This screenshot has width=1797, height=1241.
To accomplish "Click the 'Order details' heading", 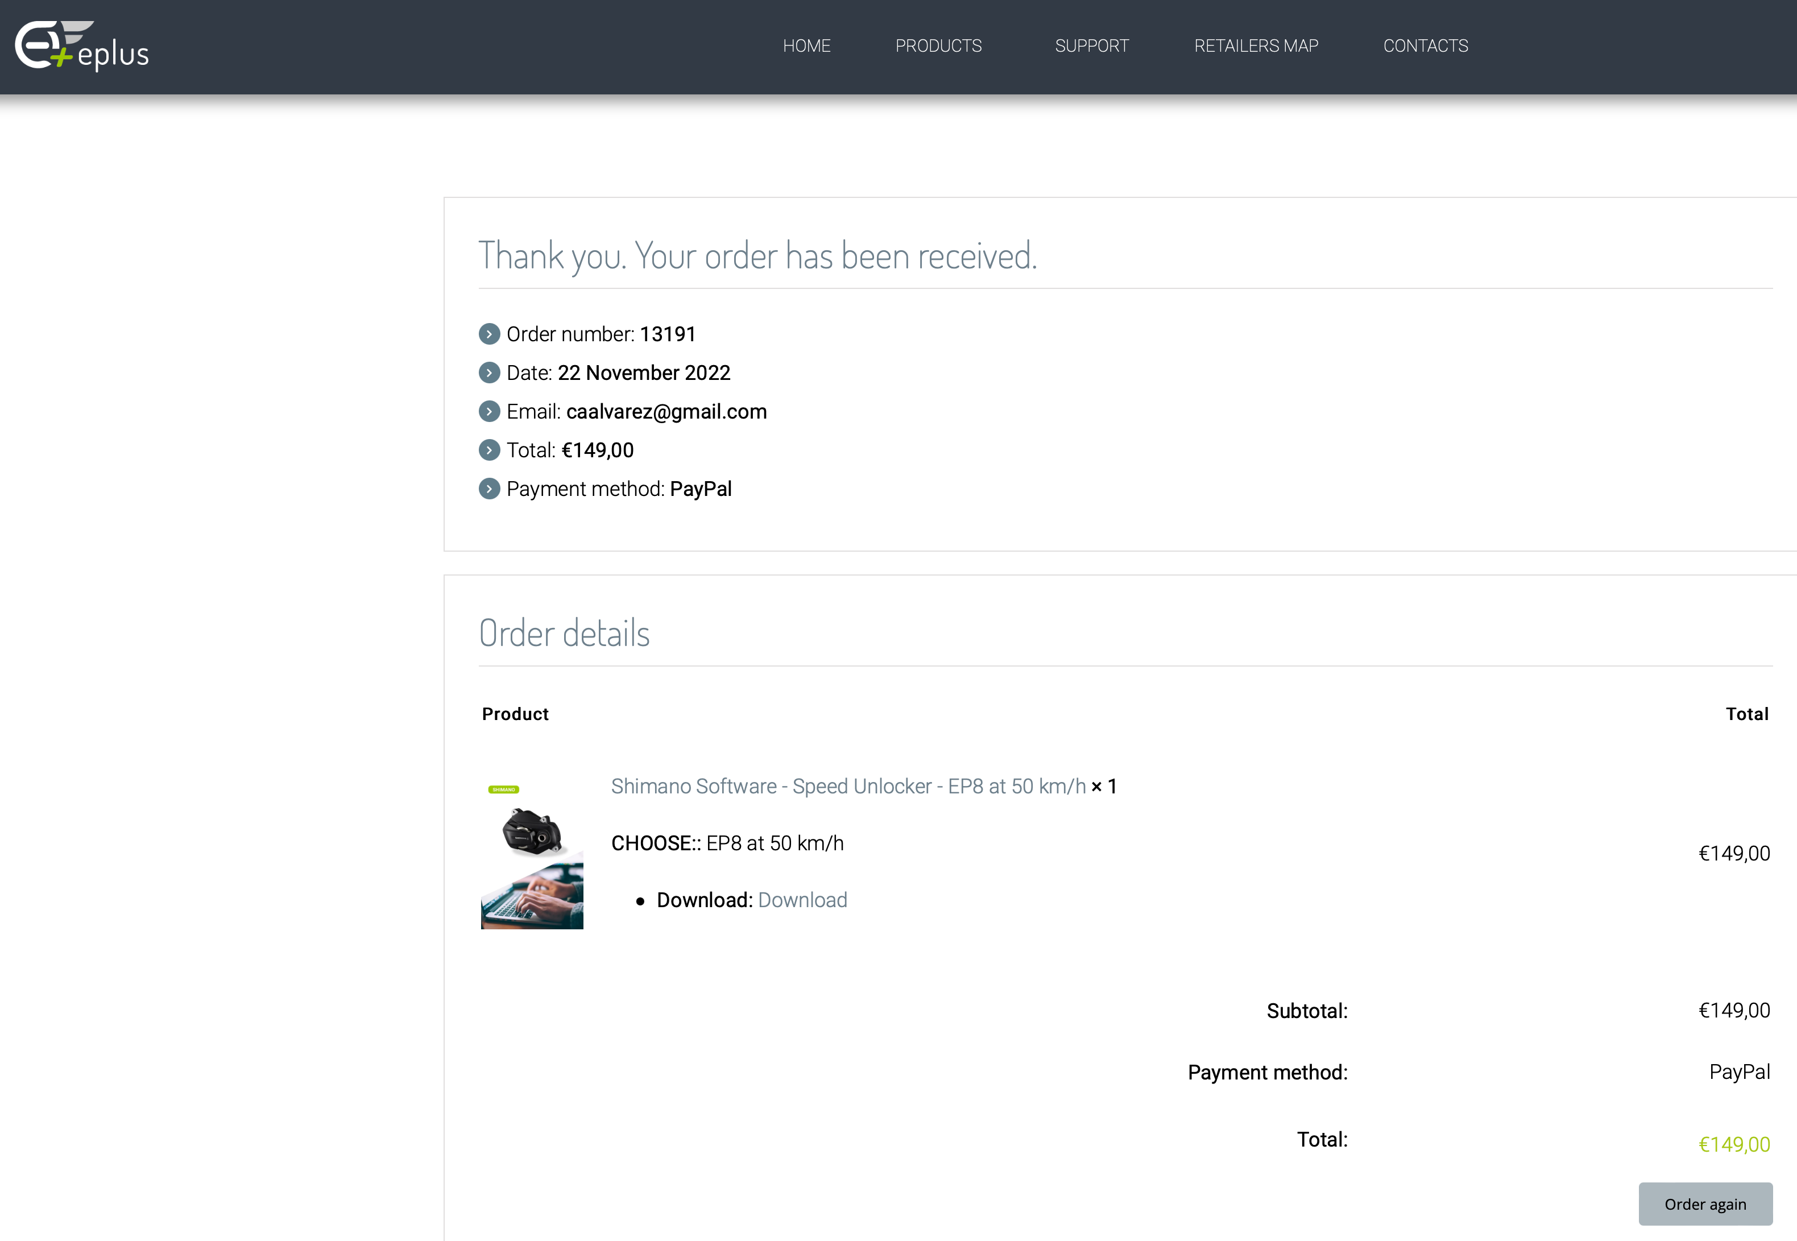I will 564,633.
